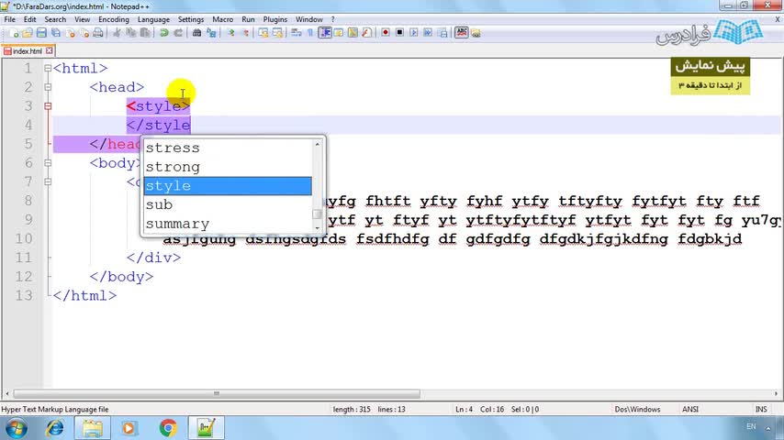Click the Paste toolbar icon

[145, 33]
